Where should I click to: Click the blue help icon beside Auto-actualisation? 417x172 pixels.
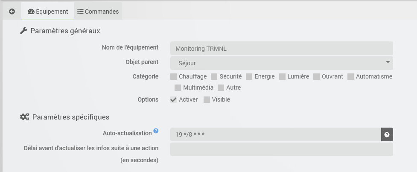tap(156, 131)
